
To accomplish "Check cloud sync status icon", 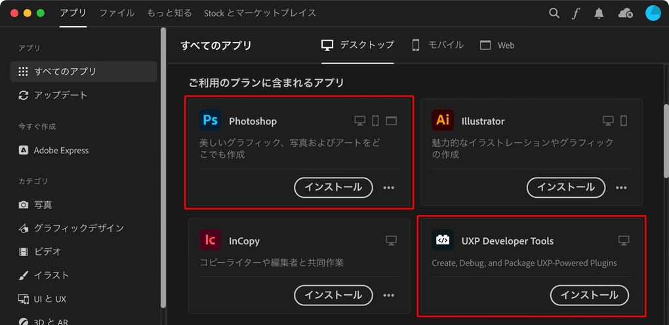I will (624, 13).
